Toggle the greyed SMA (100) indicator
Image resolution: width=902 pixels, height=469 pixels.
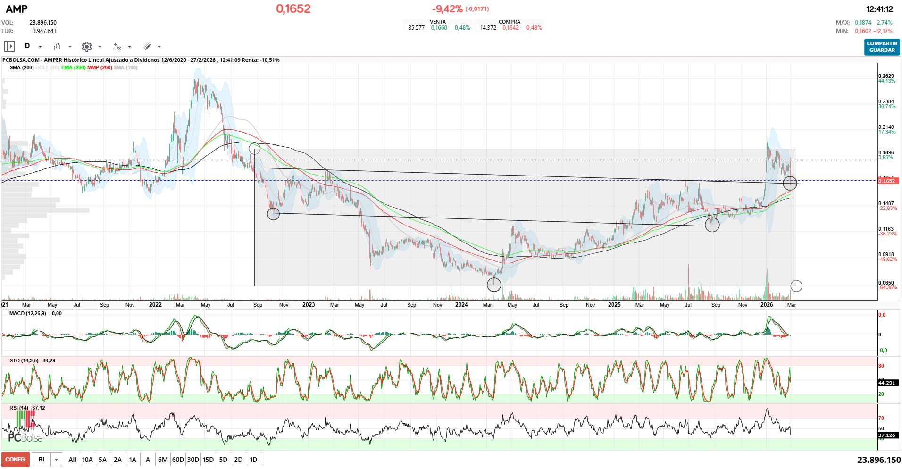[x=125, y=67]
